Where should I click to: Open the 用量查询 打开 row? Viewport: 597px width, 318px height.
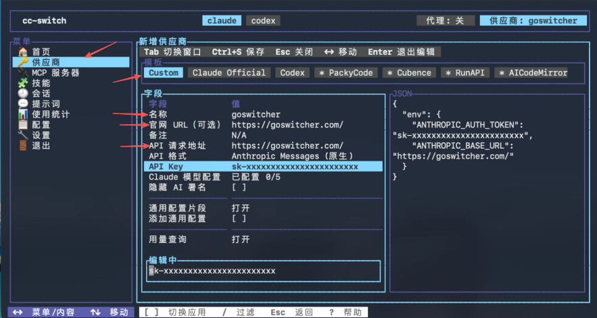[263, 239]
